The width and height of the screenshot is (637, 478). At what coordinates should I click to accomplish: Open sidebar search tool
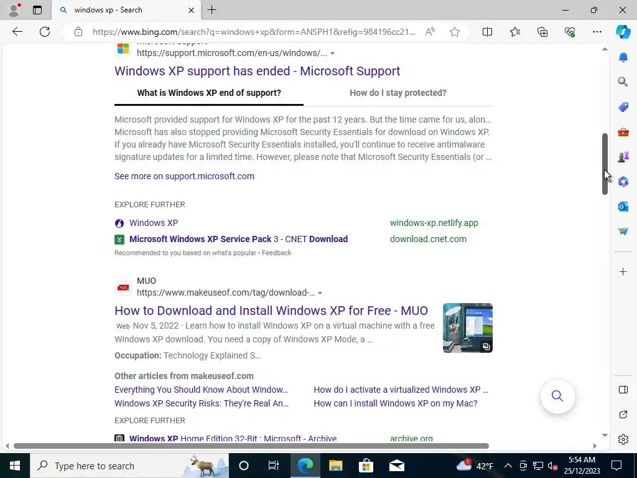click(x=623, y=82)
